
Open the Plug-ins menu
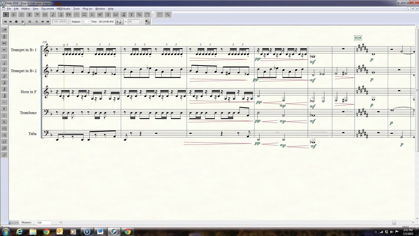pyautogui.click(x=87, y=9)
